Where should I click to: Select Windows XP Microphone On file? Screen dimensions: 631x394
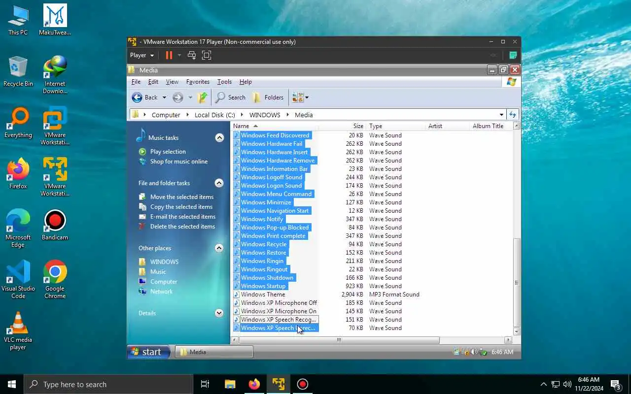pos(279,311)
